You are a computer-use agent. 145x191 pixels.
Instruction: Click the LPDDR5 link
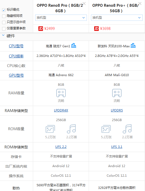[x=117, y=110]
